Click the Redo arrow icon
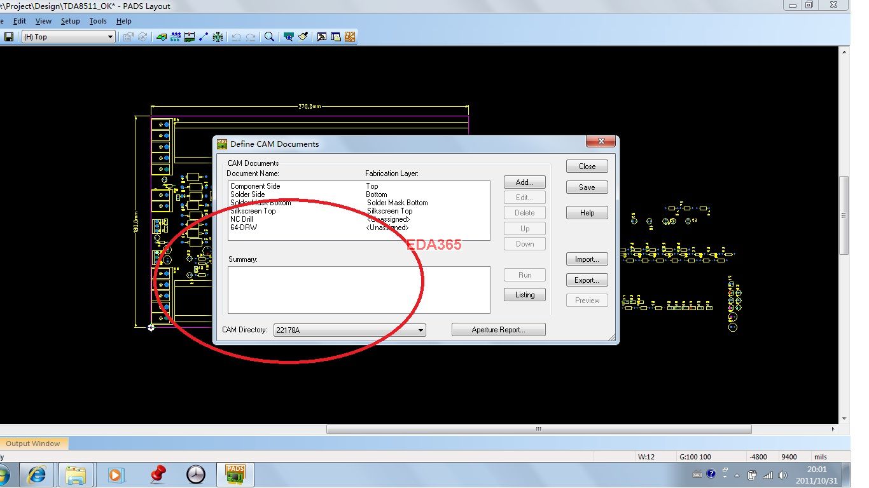Screen dimensions: 869x488 (x=251, y=37)
